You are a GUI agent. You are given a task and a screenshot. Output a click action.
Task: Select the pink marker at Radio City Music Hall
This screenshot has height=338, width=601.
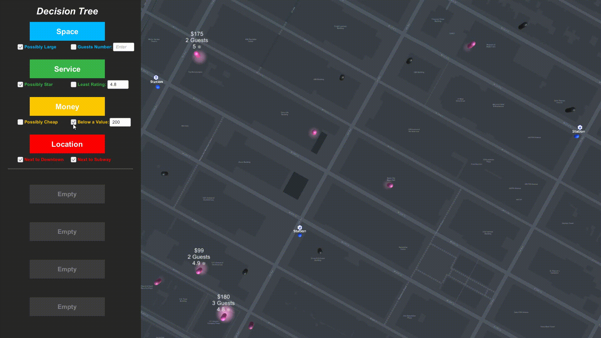pos(390,185)
